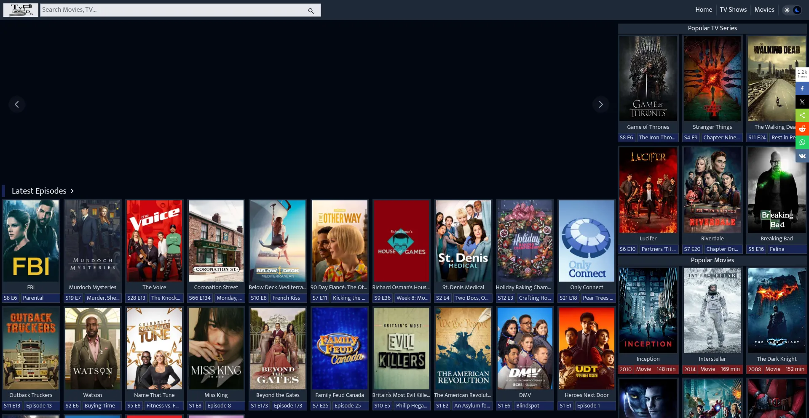Click the green ShareThis icon

coord(802,115)
